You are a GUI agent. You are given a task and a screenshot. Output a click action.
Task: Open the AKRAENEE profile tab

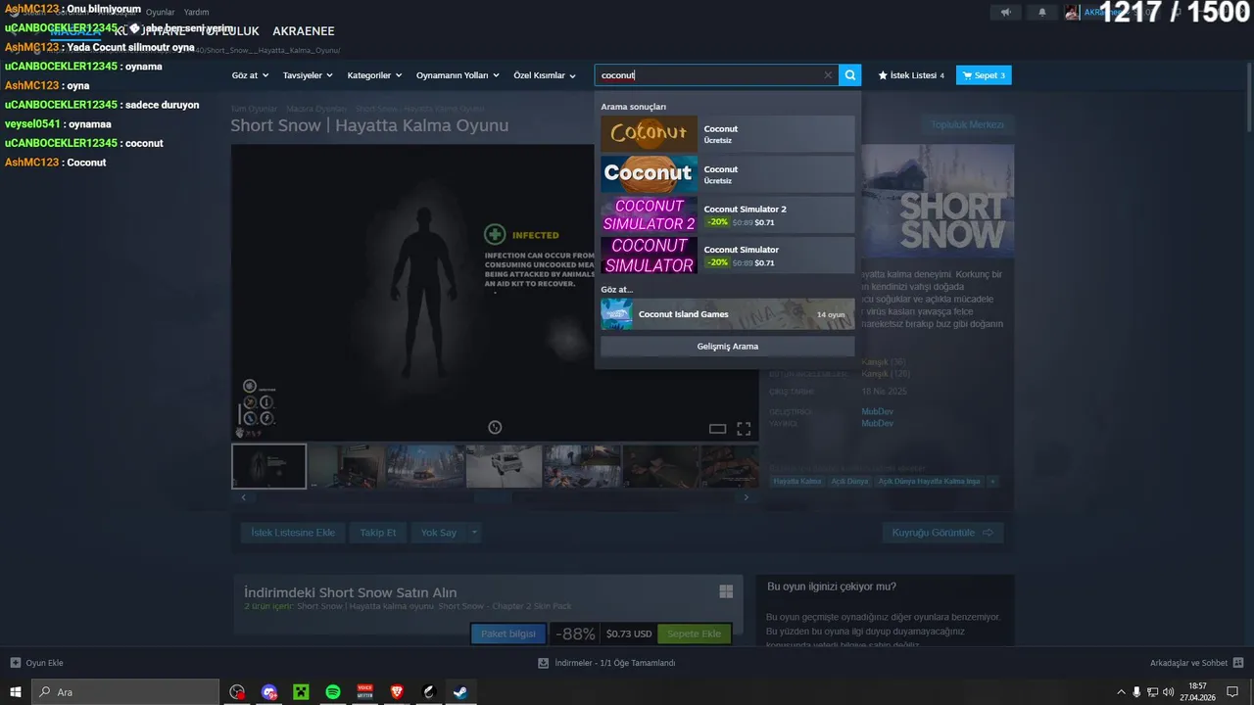coord(304,31)
